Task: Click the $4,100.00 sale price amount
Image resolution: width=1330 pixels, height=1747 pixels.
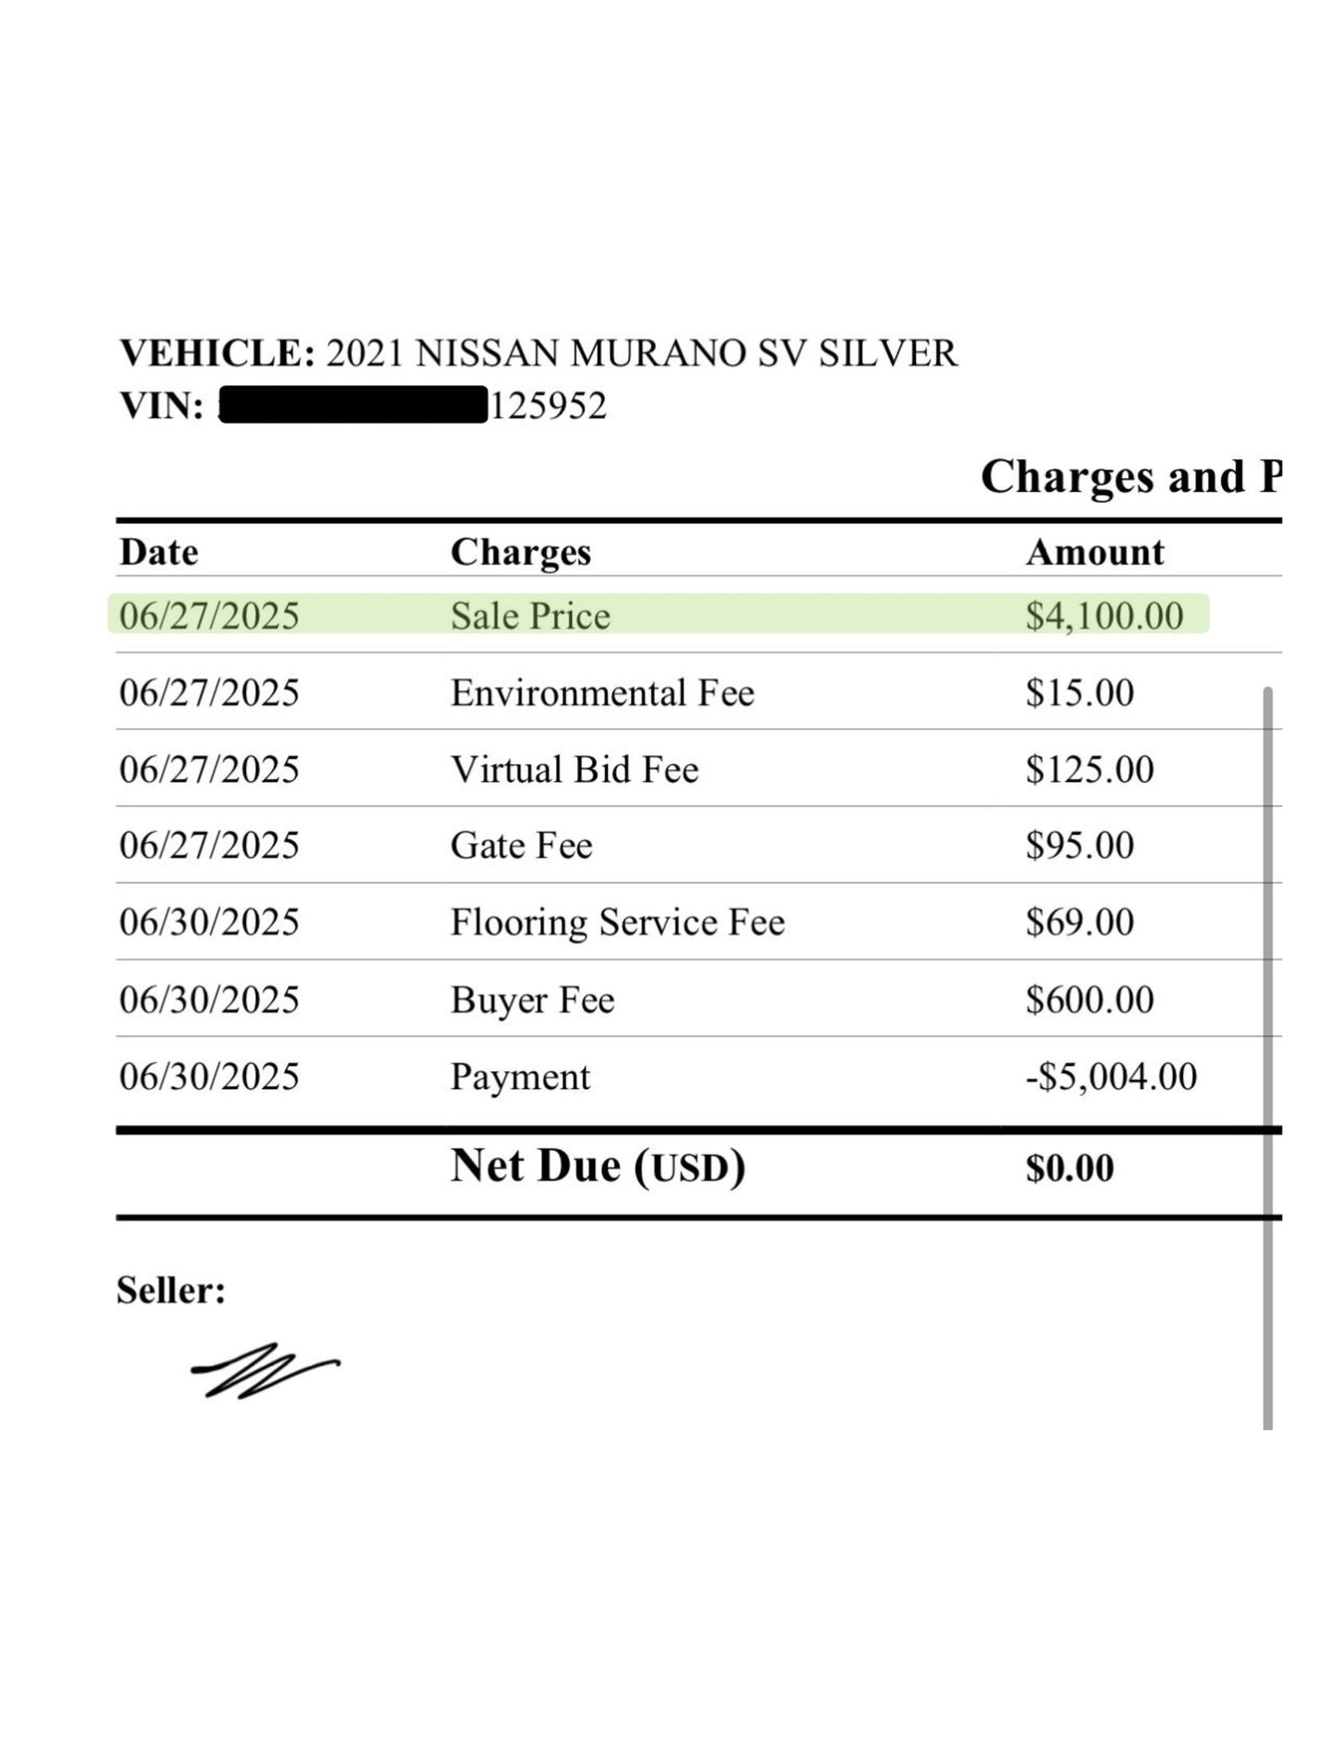Action: coord(1104,616)
